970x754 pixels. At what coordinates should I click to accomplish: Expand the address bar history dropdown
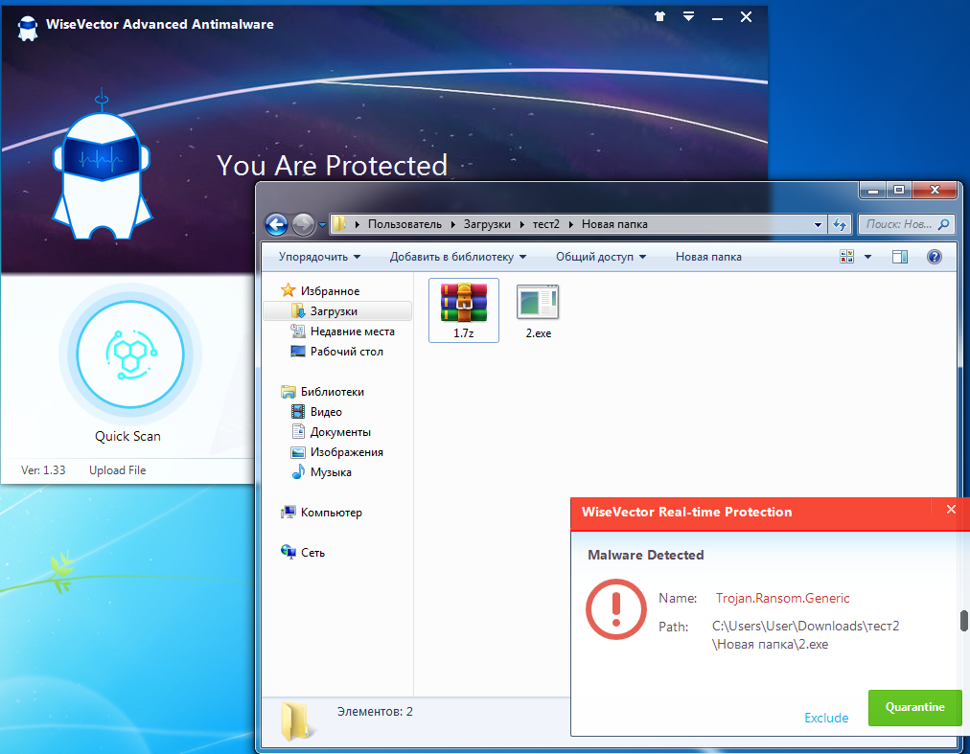(x=818, y=224)
